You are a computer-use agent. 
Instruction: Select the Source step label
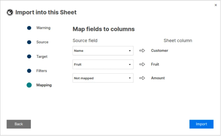click(42, 42)
